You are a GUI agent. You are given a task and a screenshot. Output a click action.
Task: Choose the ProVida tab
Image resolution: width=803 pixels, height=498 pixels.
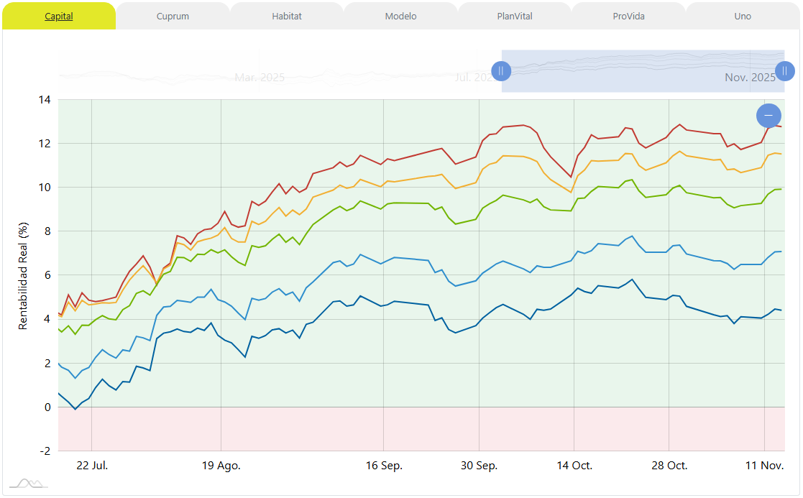tap(628, 16)
